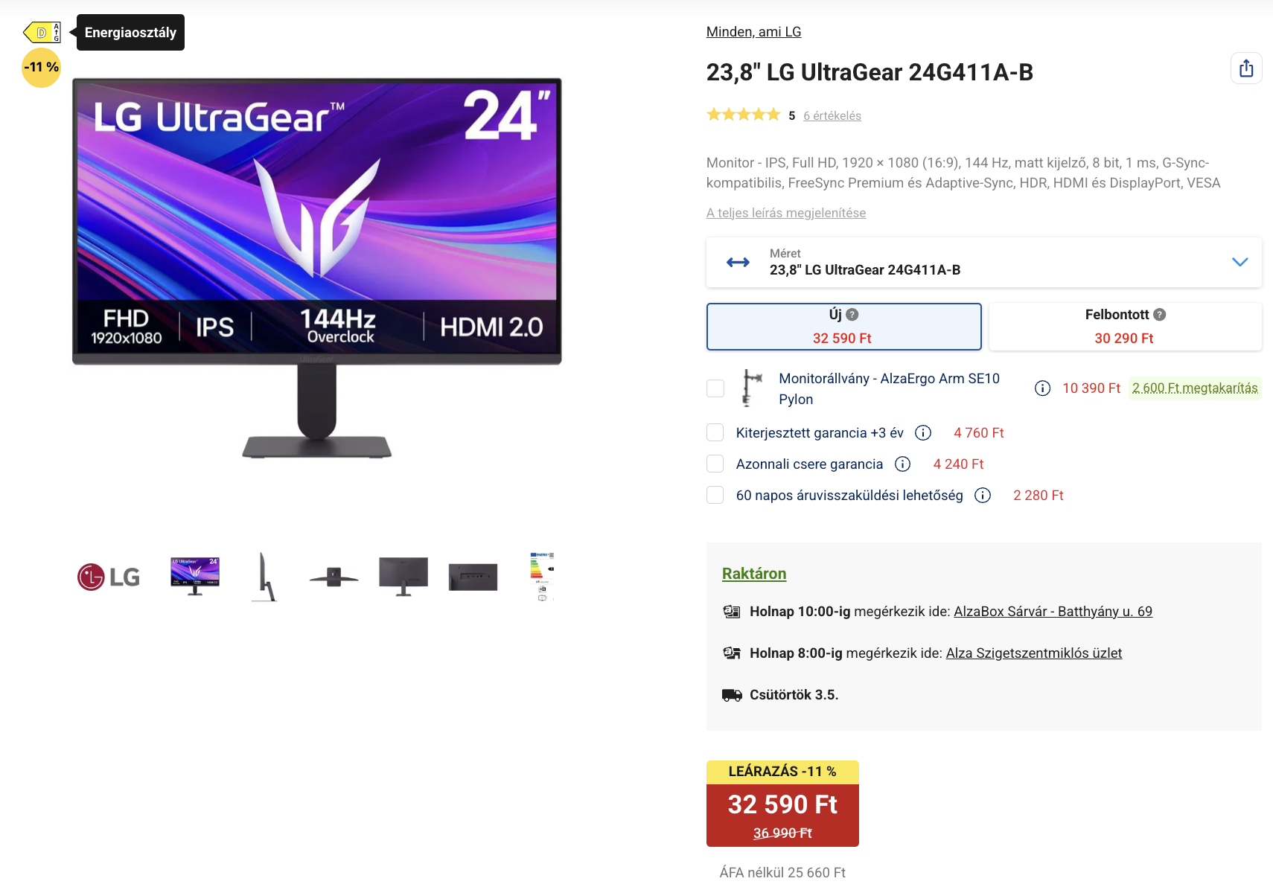Open info icon for Kiterjesztett garancia +3 év
The image size is (1273, 887).
[x=923, y=433]
